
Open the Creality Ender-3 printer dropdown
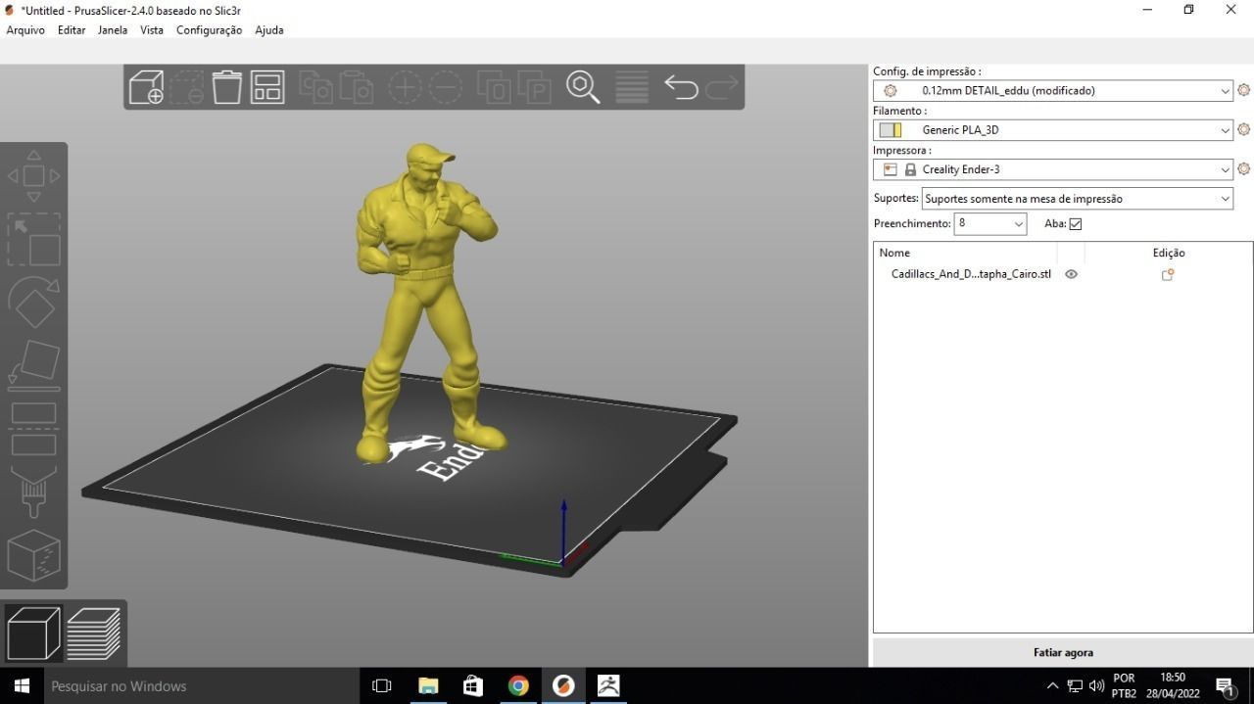[1053, 168]
